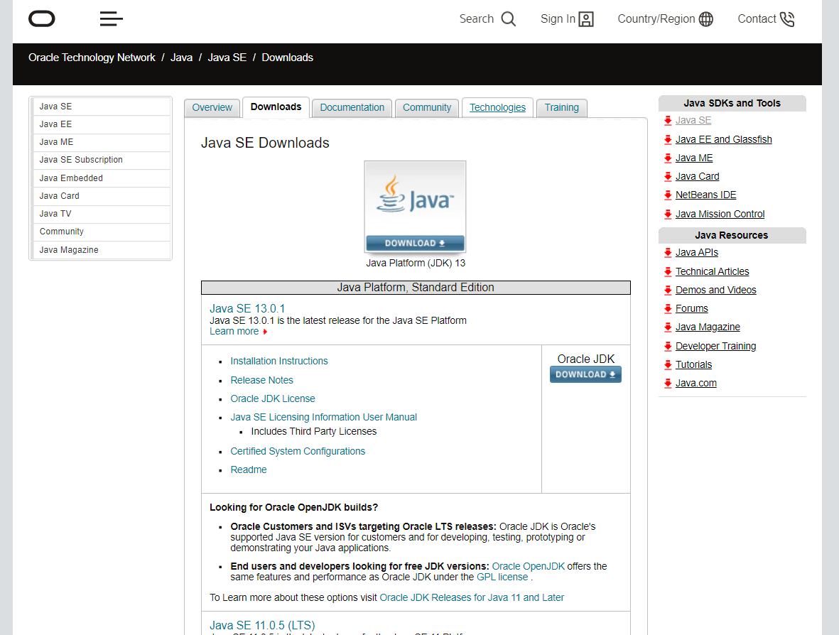
Task: Click the Oracle logo icon
Action: pyautogui.click(x=42, y=18)
